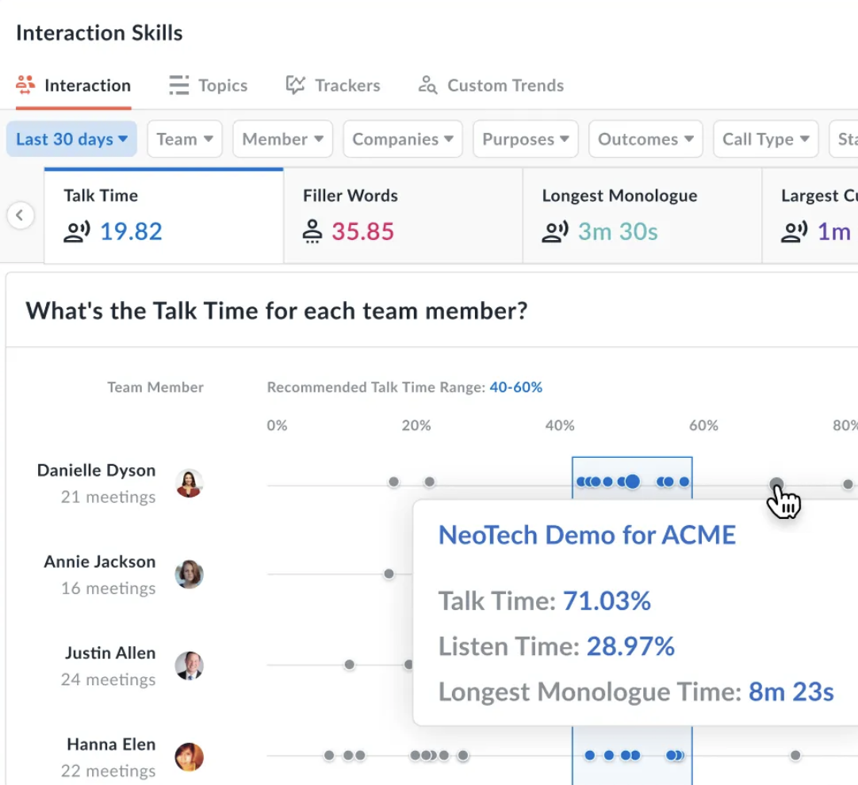Open the NeoTech Demo for ACME link
The image size is (858, 785).
(587, 535)
